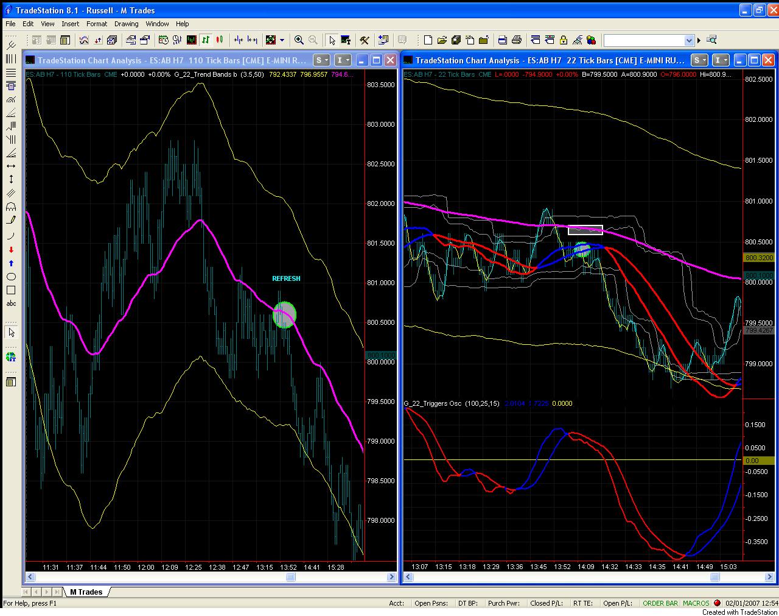This screenshot has height=616, width=779.
Task: Select the blue up arrow drawing tool
Action: pos(11,263)
